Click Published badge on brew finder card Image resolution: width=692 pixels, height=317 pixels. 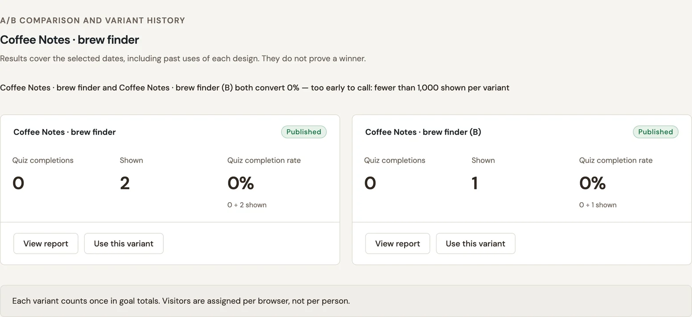304,132
